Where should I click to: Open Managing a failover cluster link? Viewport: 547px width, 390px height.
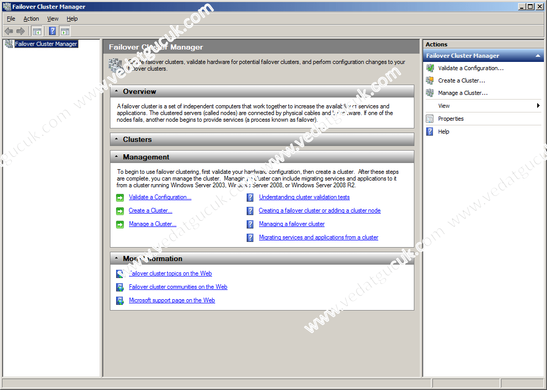(x=292, y=224)
